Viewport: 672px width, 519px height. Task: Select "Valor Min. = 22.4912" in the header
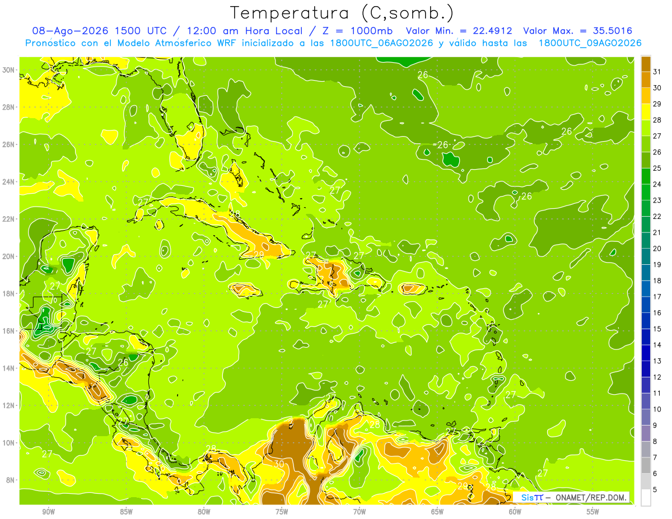pos(459,31)
